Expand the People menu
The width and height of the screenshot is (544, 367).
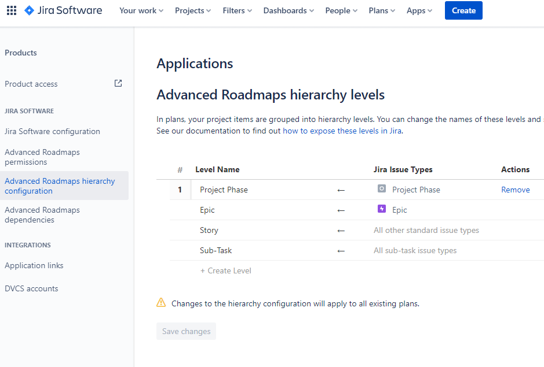(x=341, y=11)
